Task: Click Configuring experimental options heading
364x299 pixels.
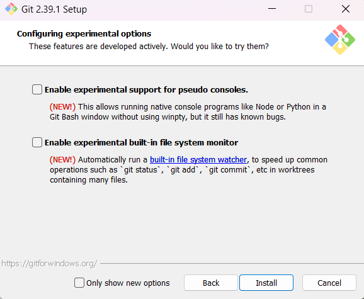Action: (x=84, y=34)
